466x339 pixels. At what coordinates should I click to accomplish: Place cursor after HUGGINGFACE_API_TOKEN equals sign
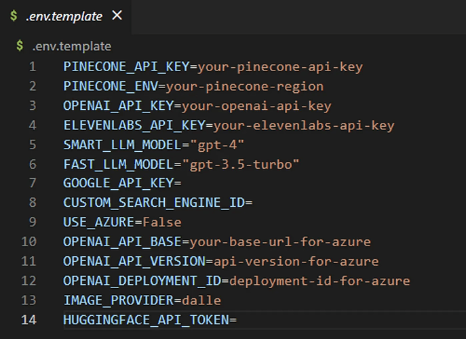[238, 319]
